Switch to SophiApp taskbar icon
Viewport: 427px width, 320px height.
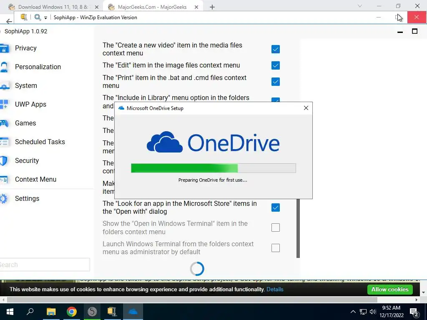point(92,312)
